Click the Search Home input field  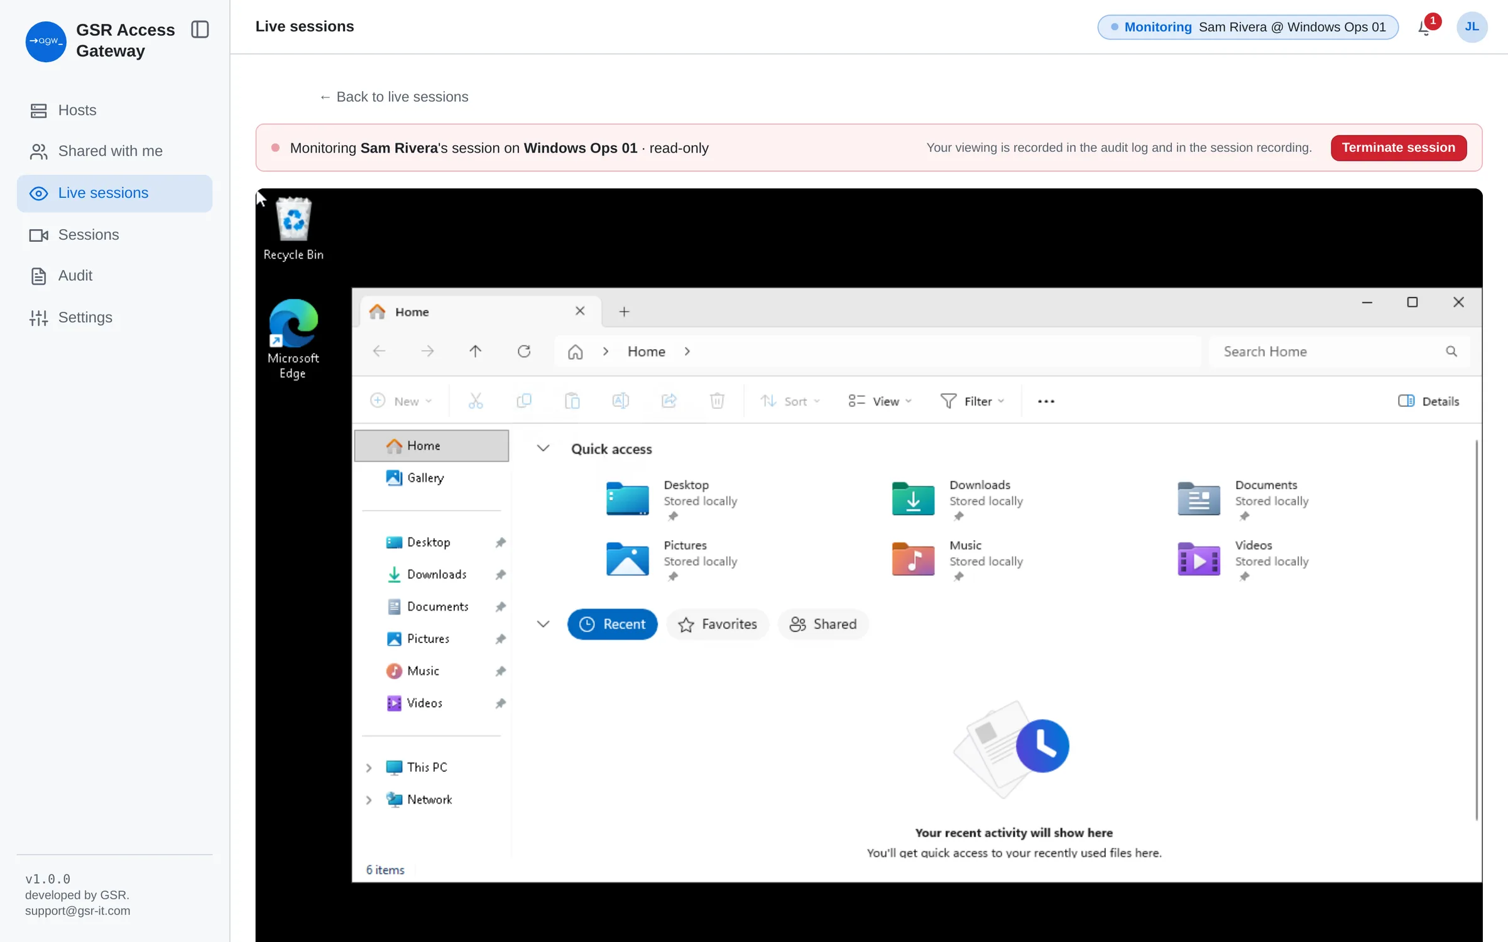click(1340, 352)
